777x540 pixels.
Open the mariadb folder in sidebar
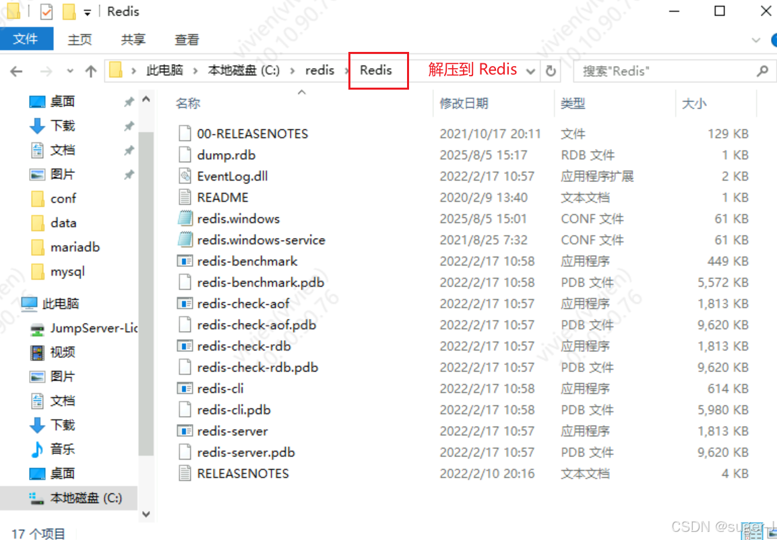pyautogui.click(x=75, y=247)
